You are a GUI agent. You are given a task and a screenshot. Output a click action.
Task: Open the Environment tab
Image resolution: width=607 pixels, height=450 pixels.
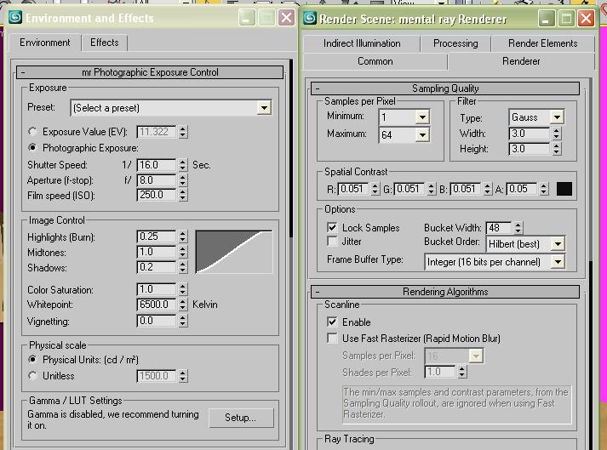45,43
